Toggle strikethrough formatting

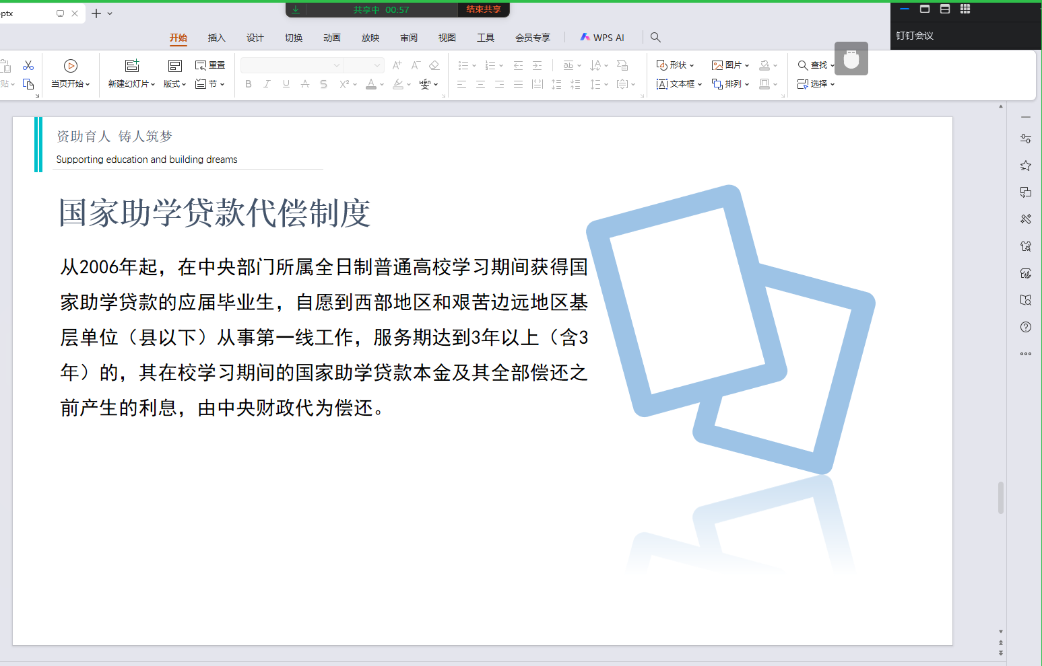click(305, 84)
